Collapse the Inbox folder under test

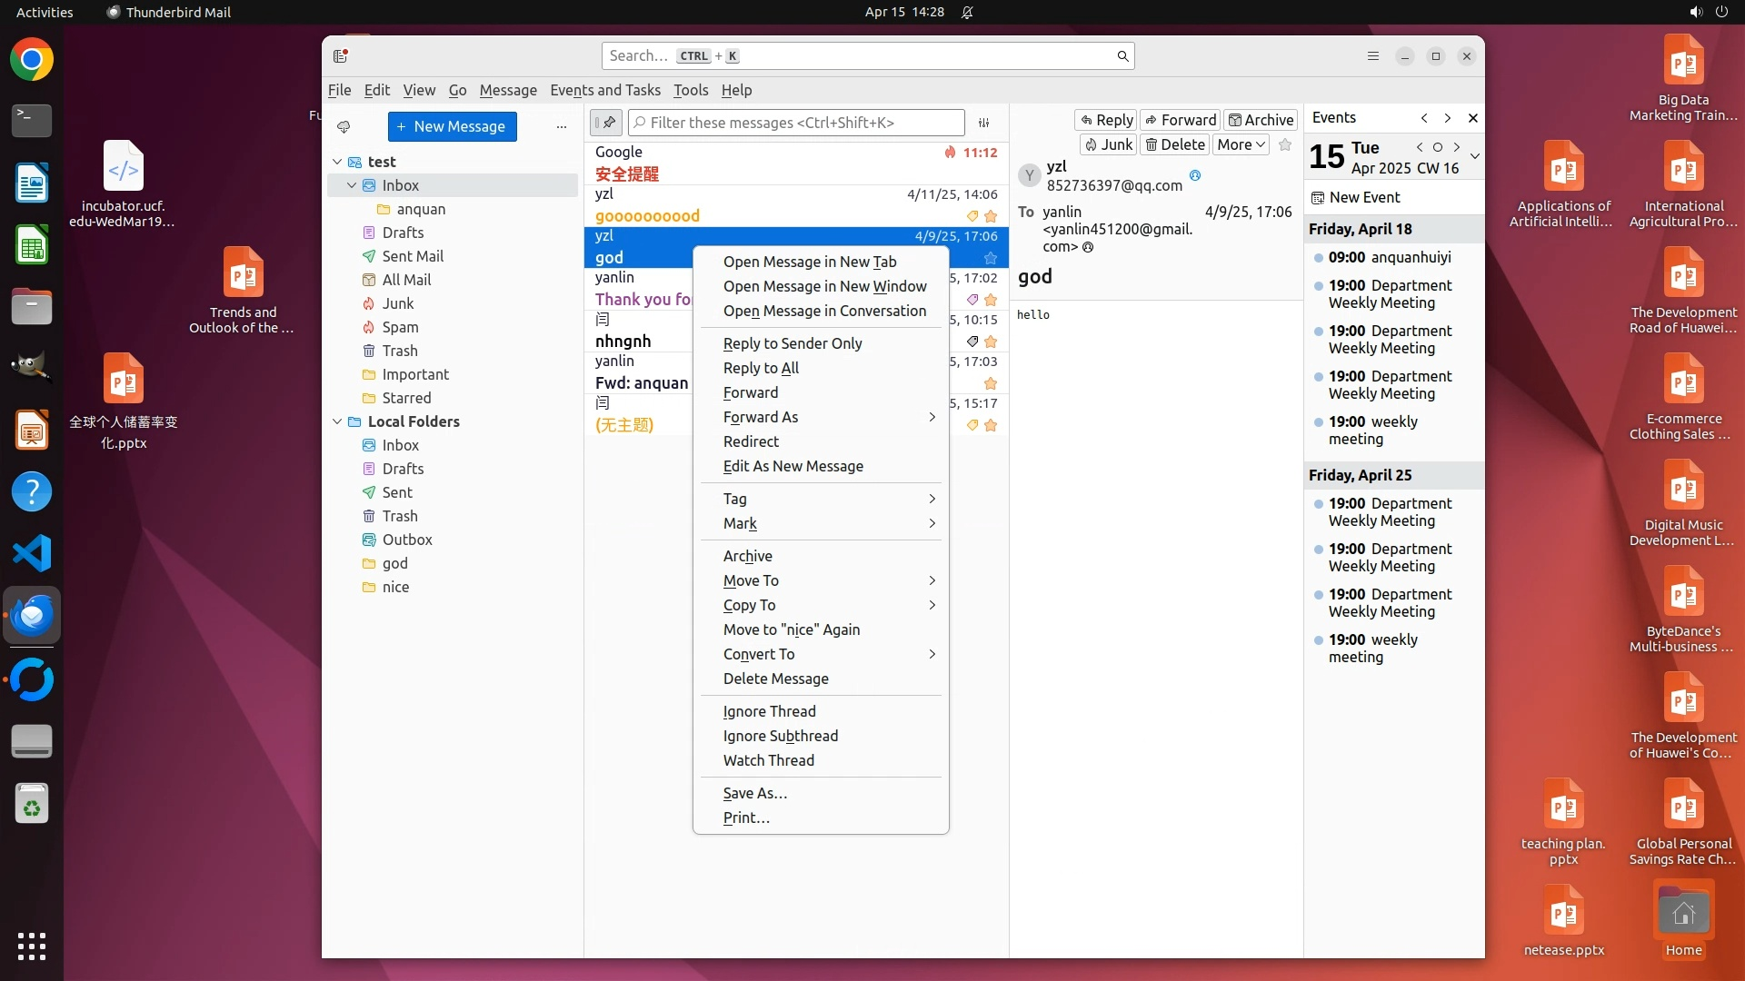coord(352,185)
